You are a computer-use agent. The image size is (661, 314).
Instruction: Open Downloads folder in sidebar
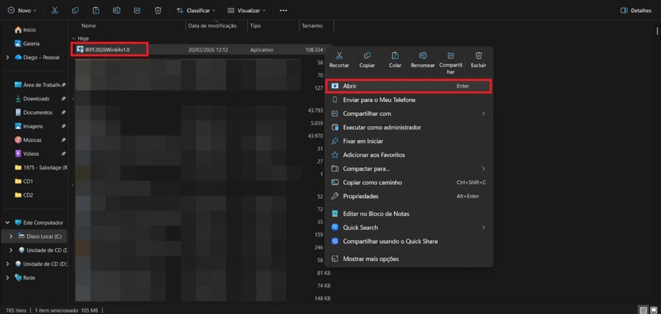[x=36, y=99]
